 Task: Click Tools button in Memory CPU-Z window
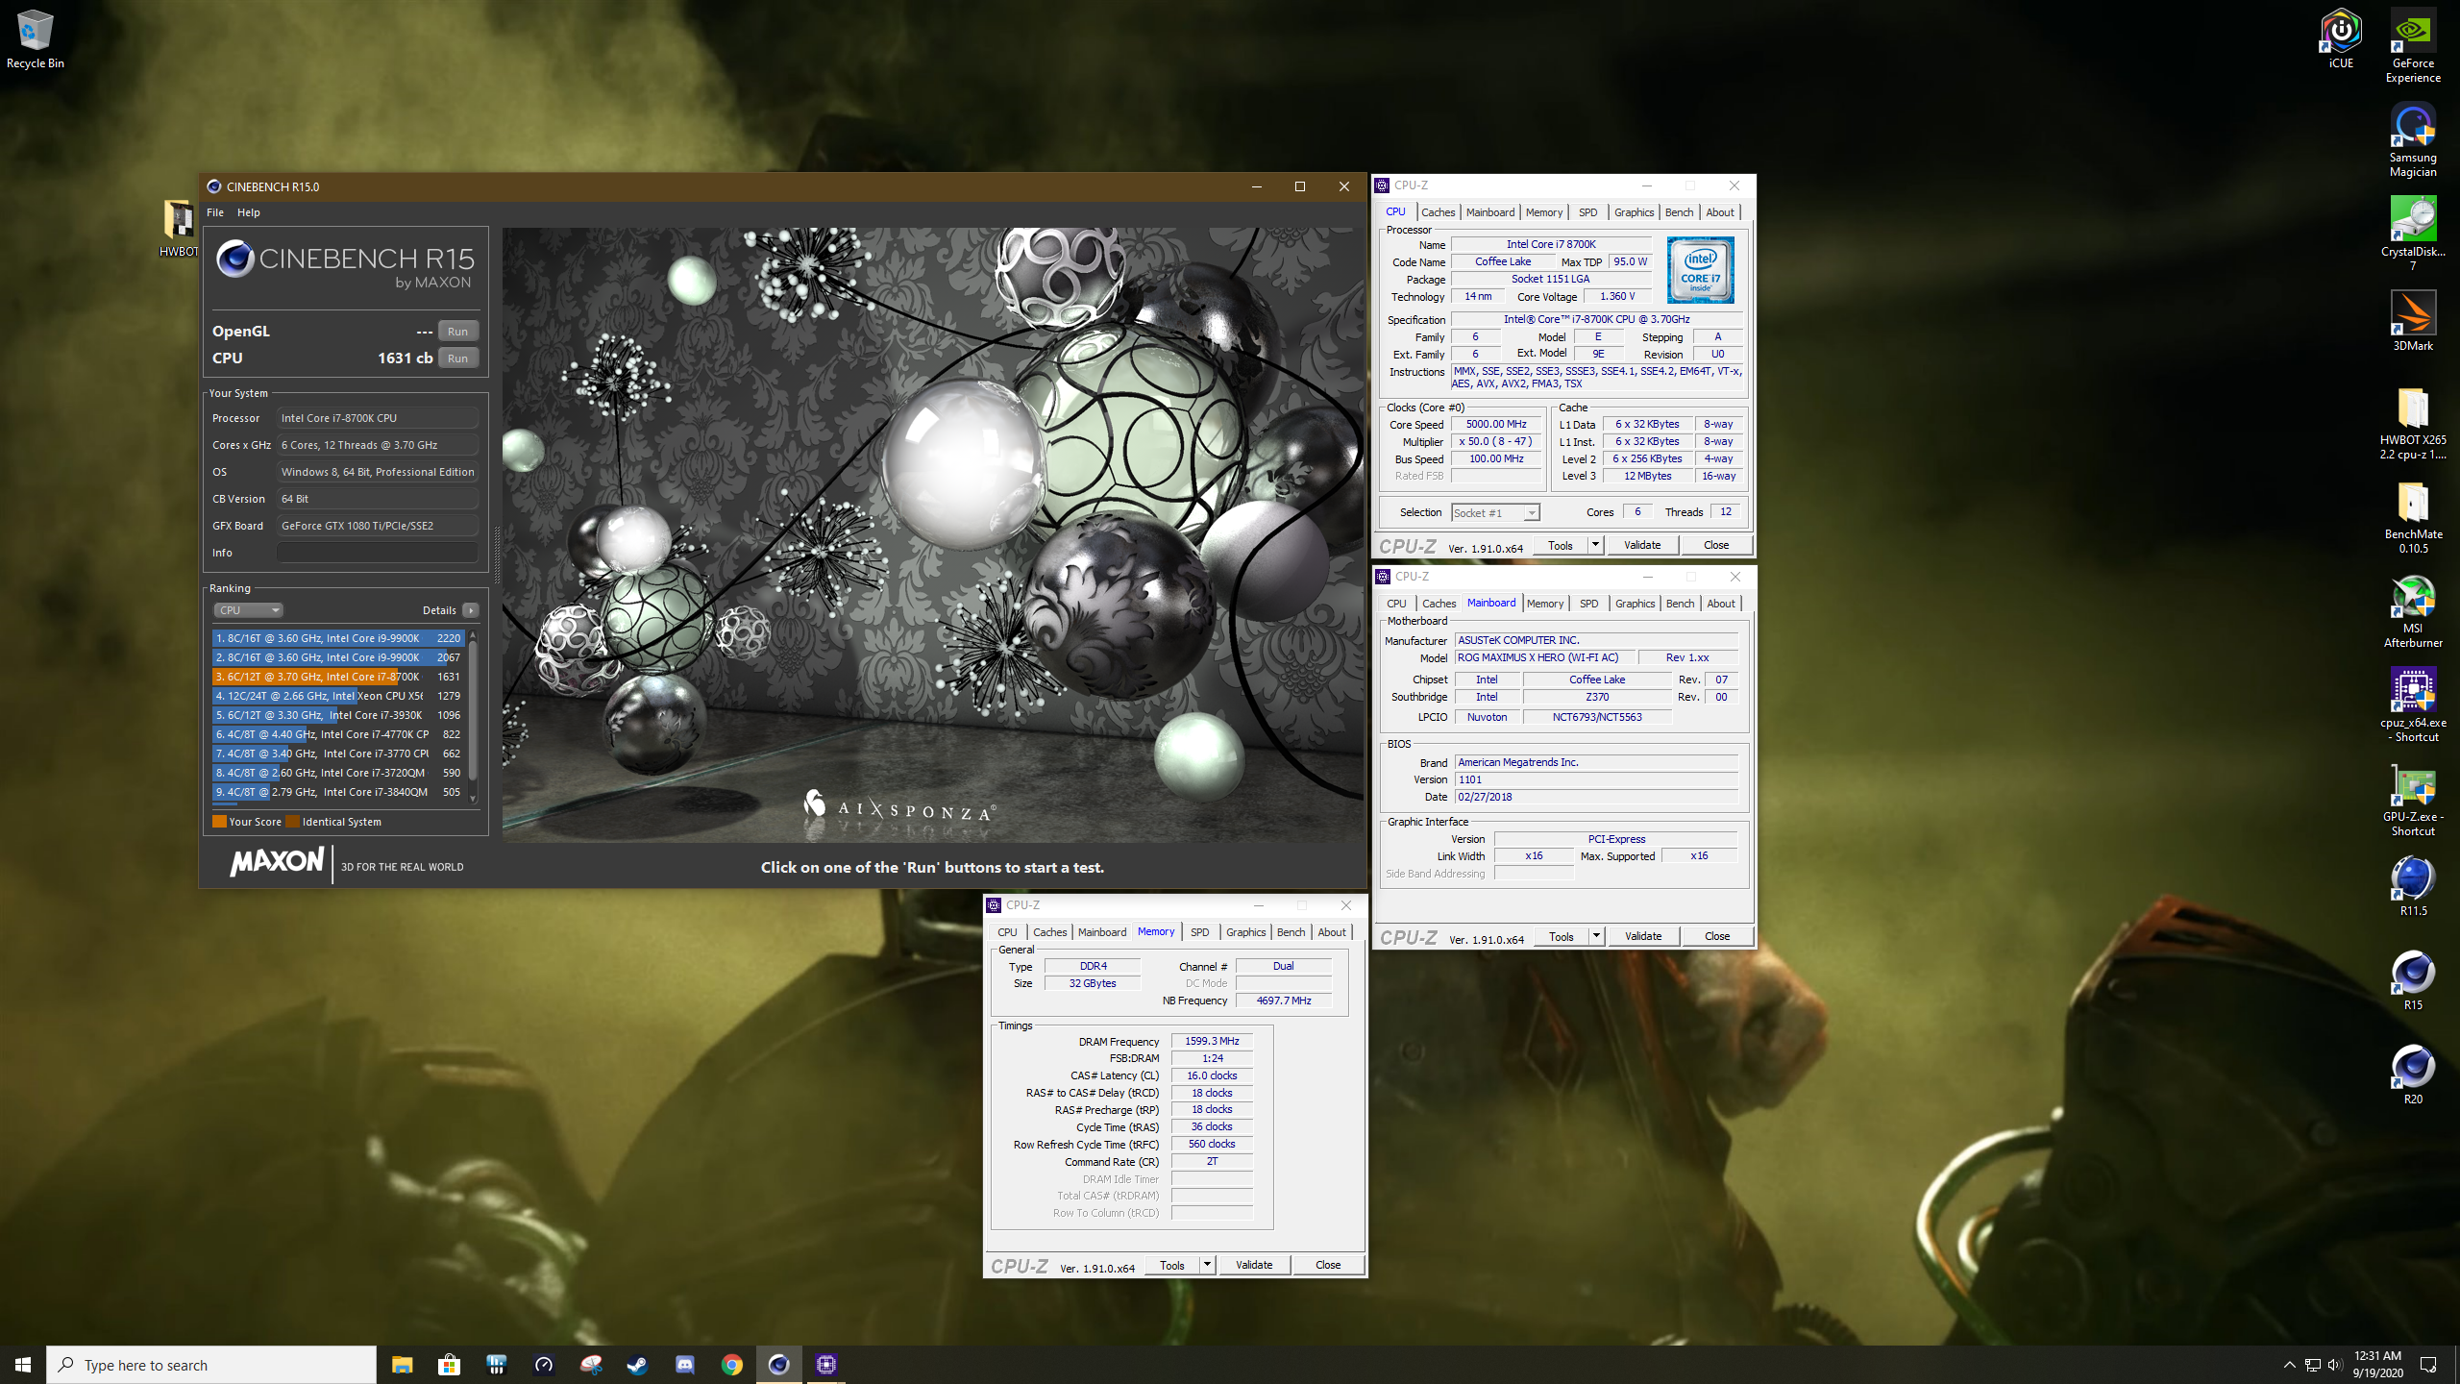pos(1172,1265)
